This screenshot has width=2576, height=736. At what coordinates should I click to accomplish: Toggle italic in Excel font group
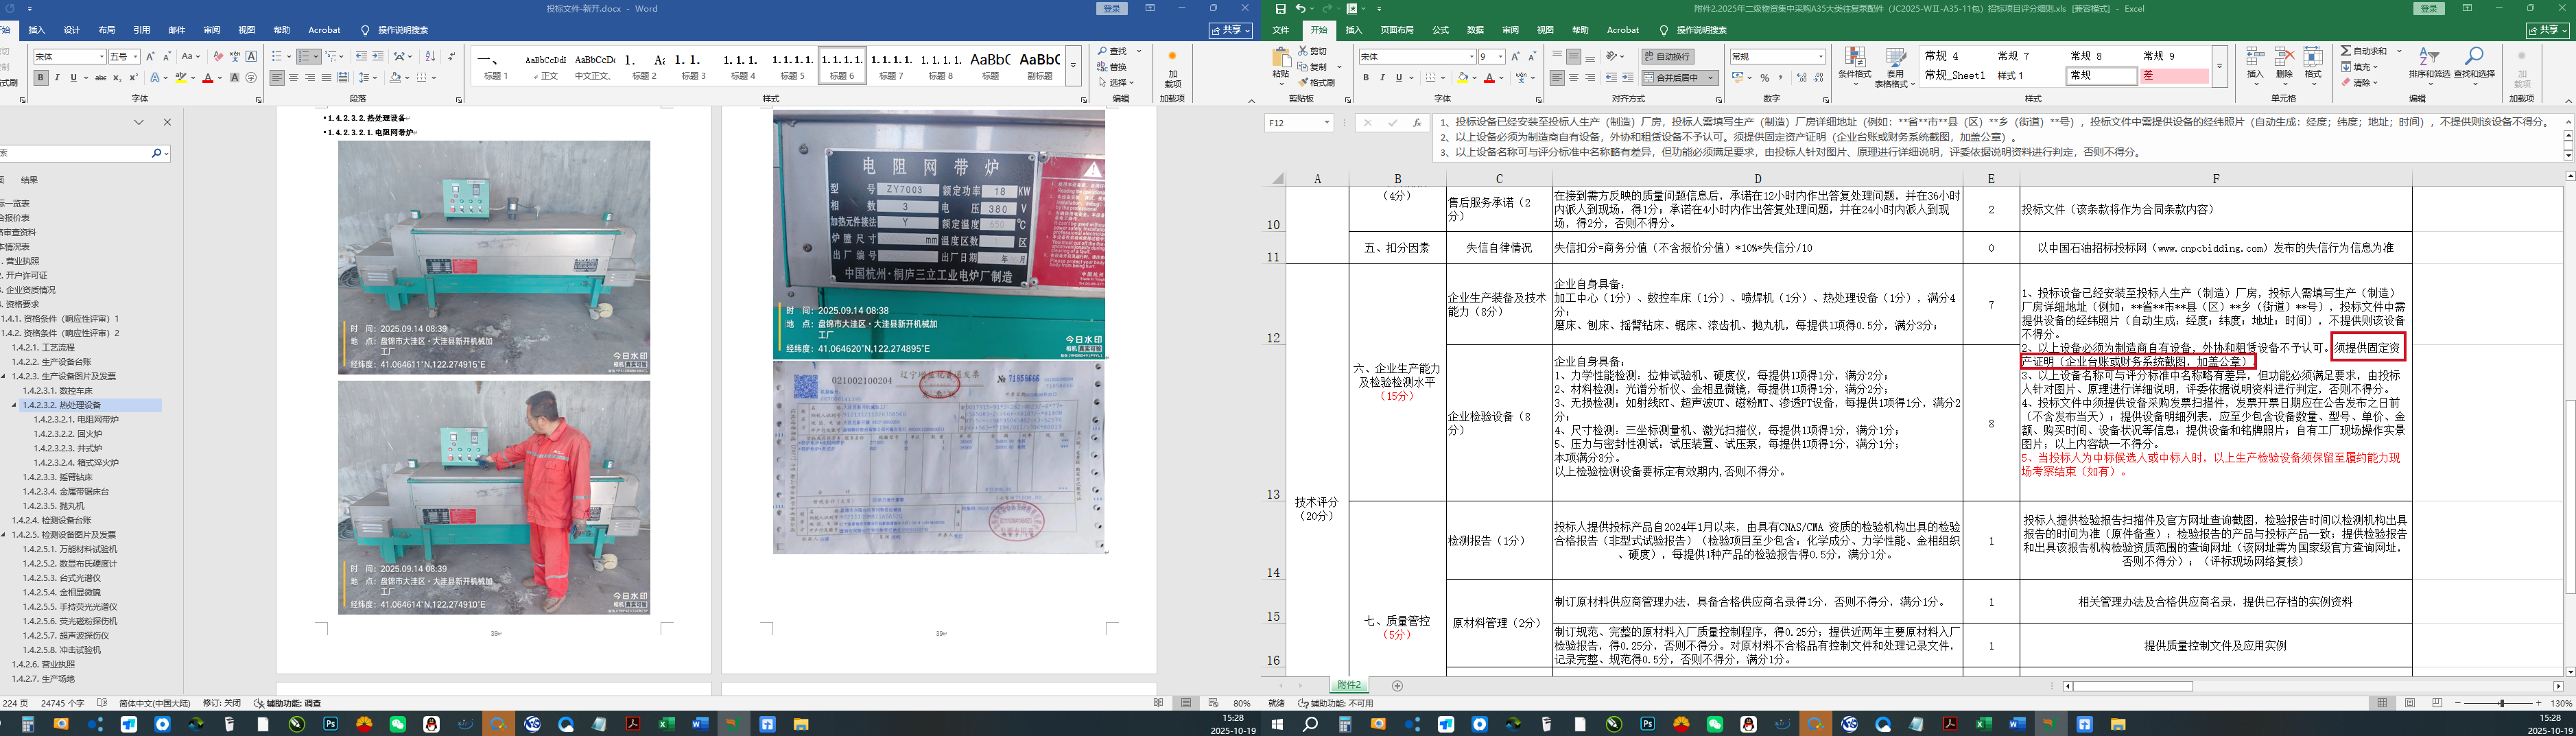pyautogui.click(x=1382, y=78)
